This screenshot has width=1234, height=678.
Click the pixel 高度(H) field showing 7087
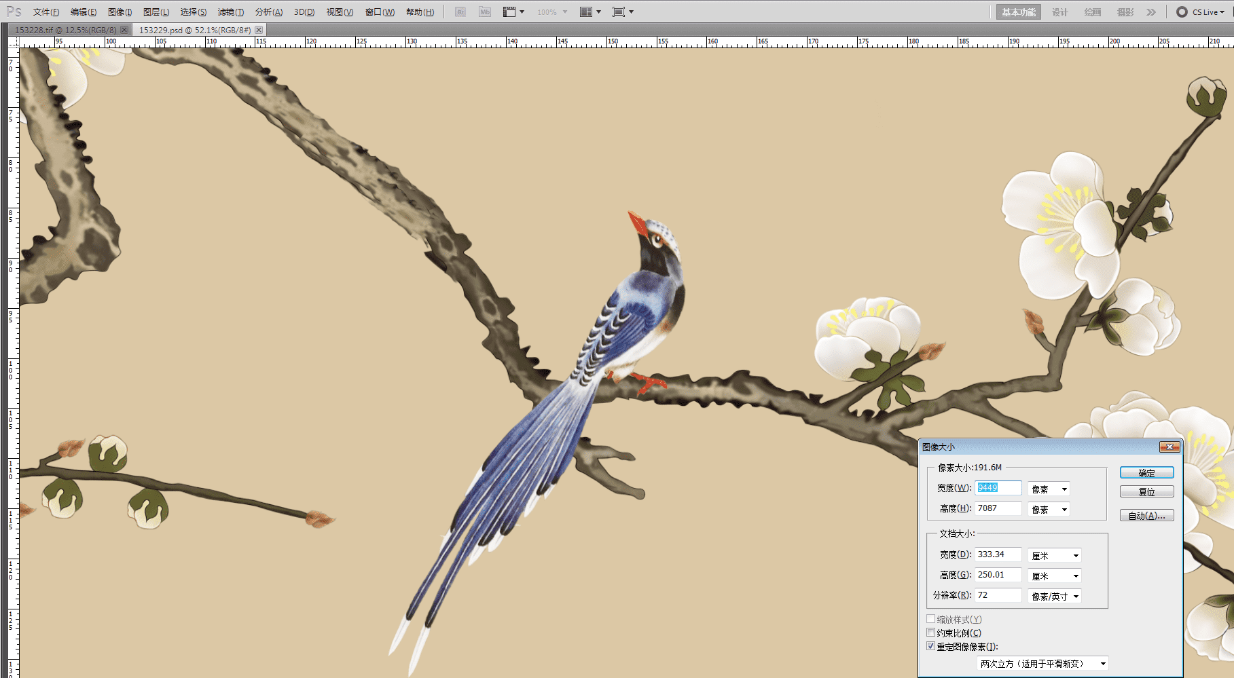998,508
